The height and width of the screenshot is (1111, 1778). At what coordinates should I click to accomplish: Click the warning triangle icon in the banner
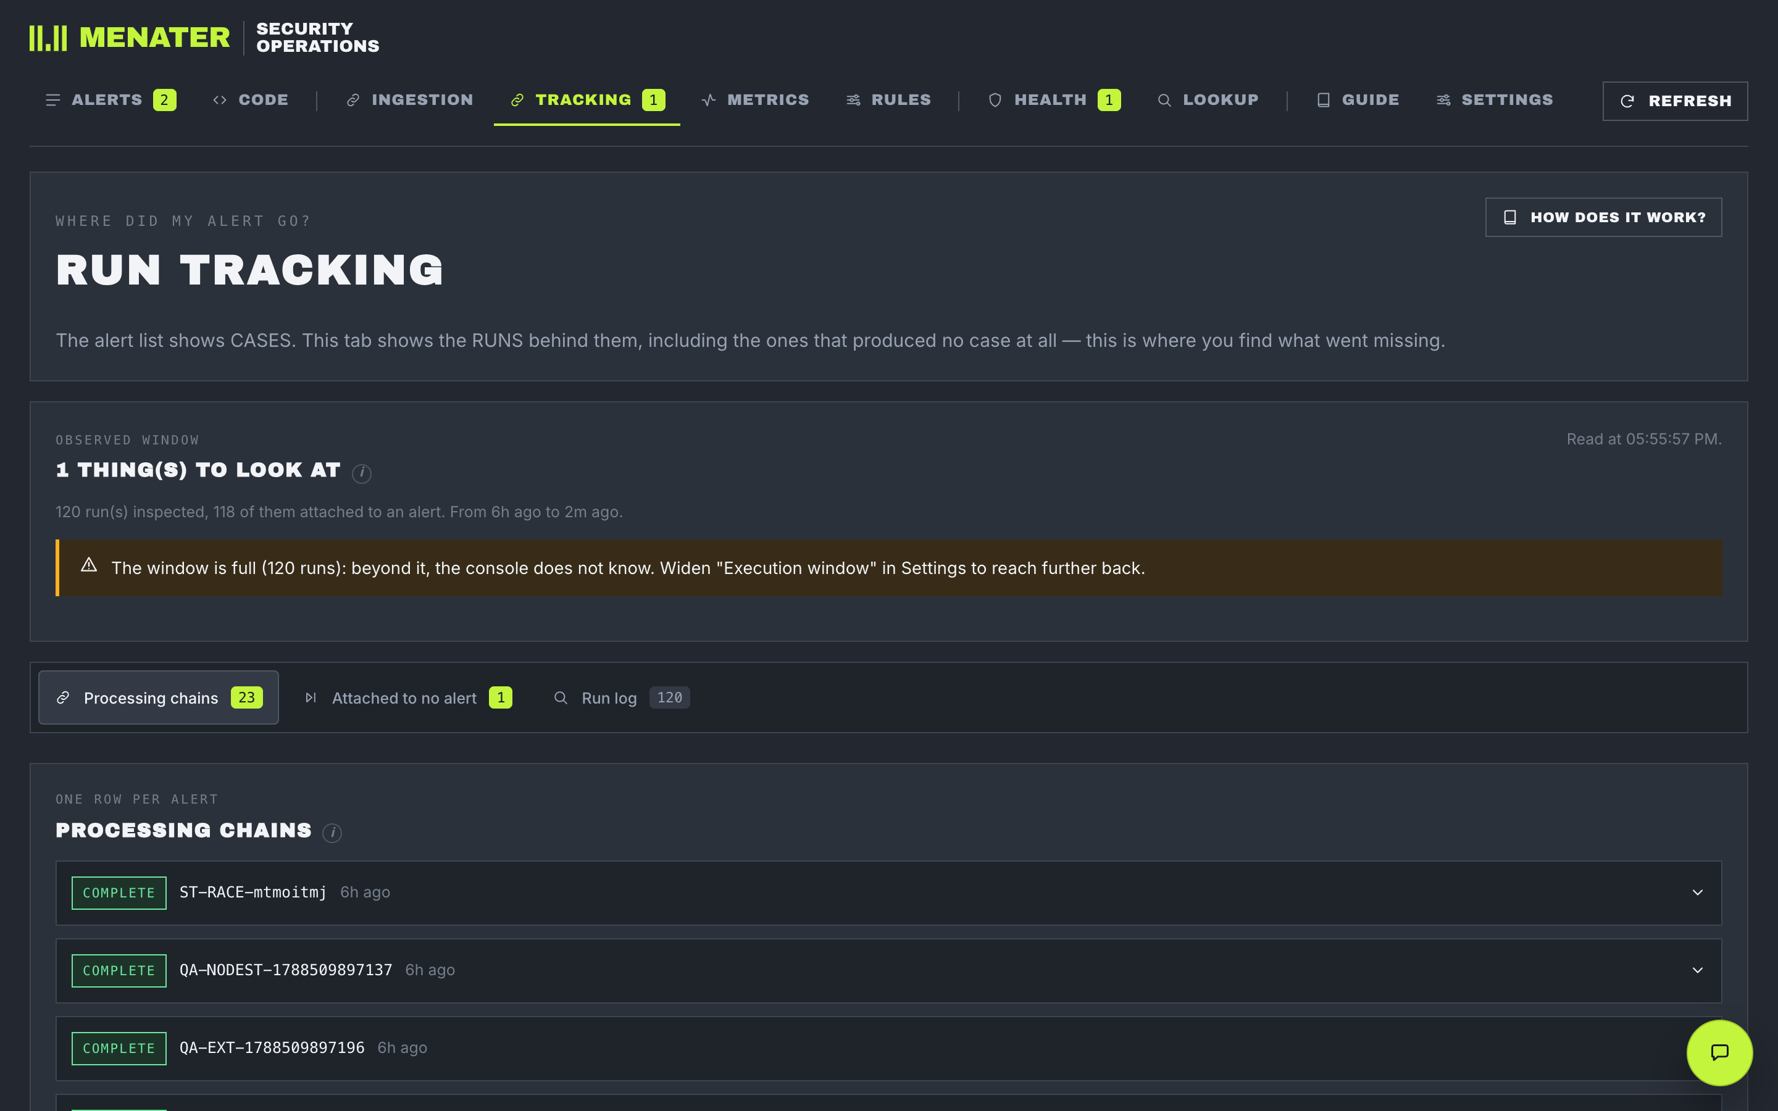(x=89, y=565)
